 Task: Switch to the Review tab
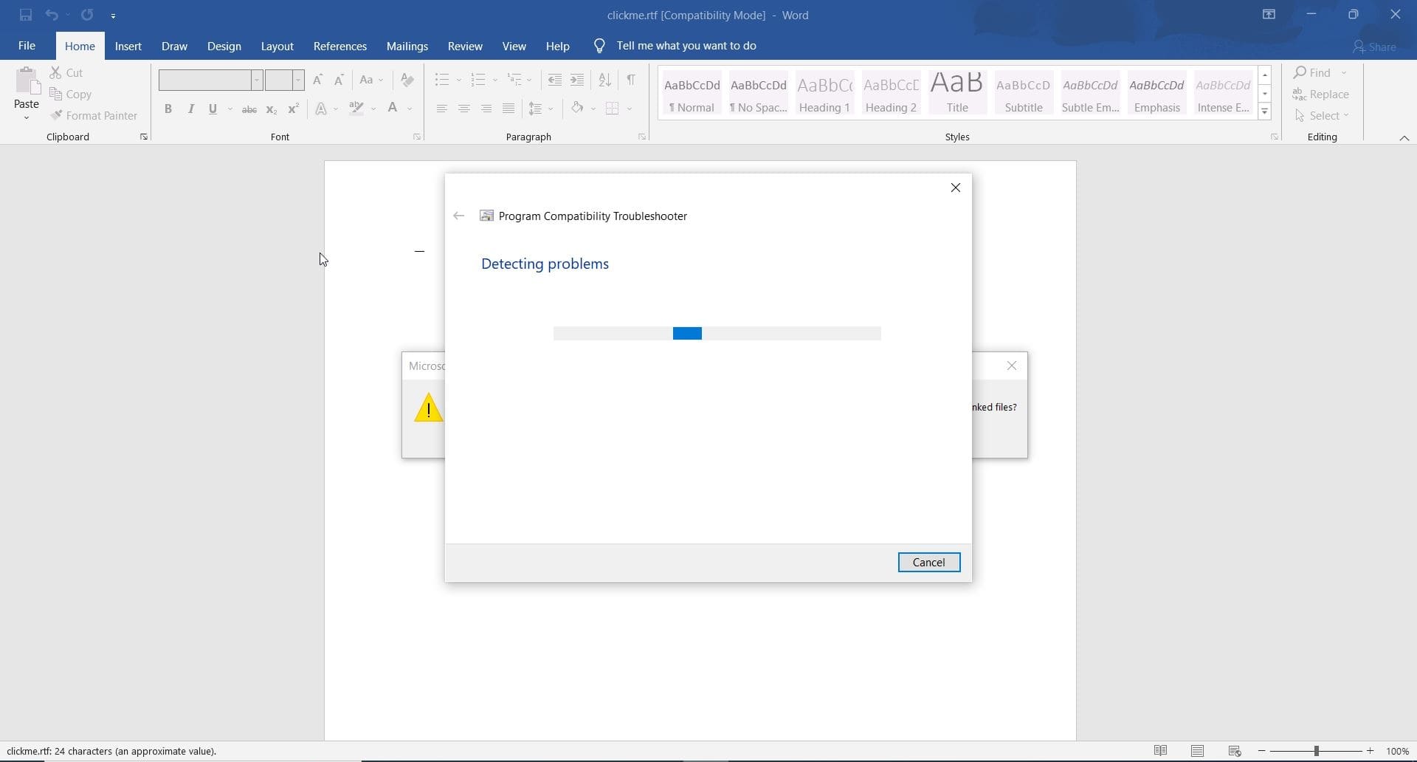[x=465, y=46]
